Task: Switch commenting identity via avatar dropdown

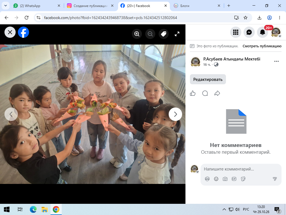Action: tap(194, 169)
